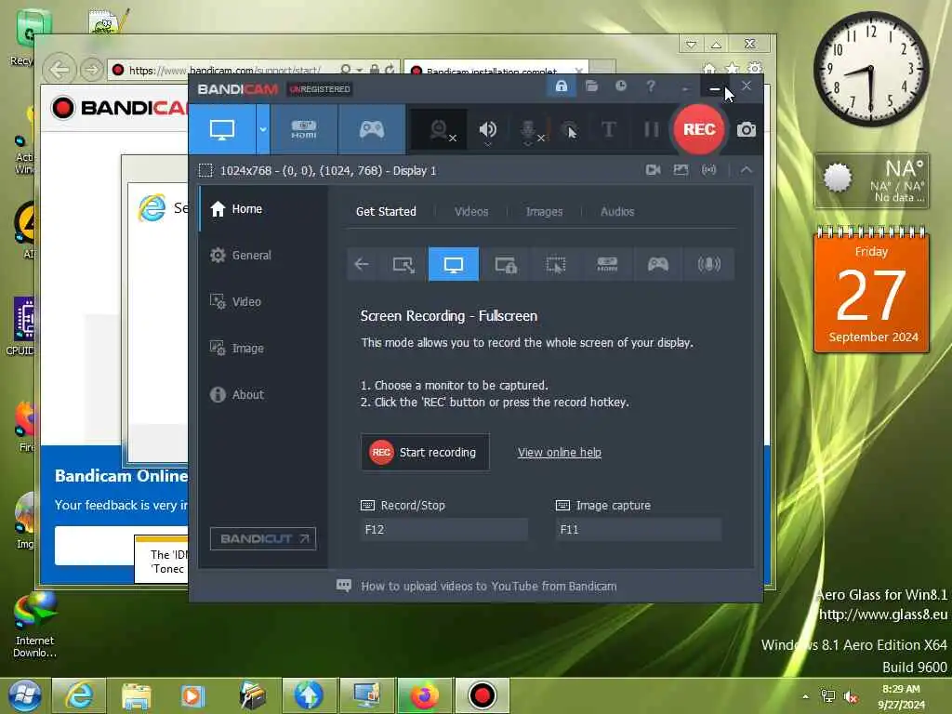The height and width of the screenshot is (714, 952).
Task: Click the Bandicam record icon in taskbar
Action: click(x=483, y=695)
